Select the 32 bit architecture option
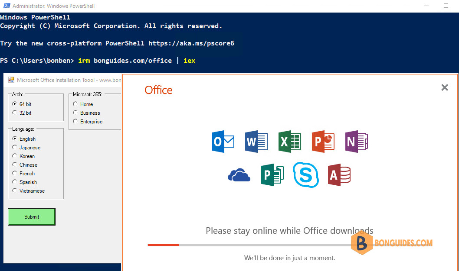 tap(22, 113)
